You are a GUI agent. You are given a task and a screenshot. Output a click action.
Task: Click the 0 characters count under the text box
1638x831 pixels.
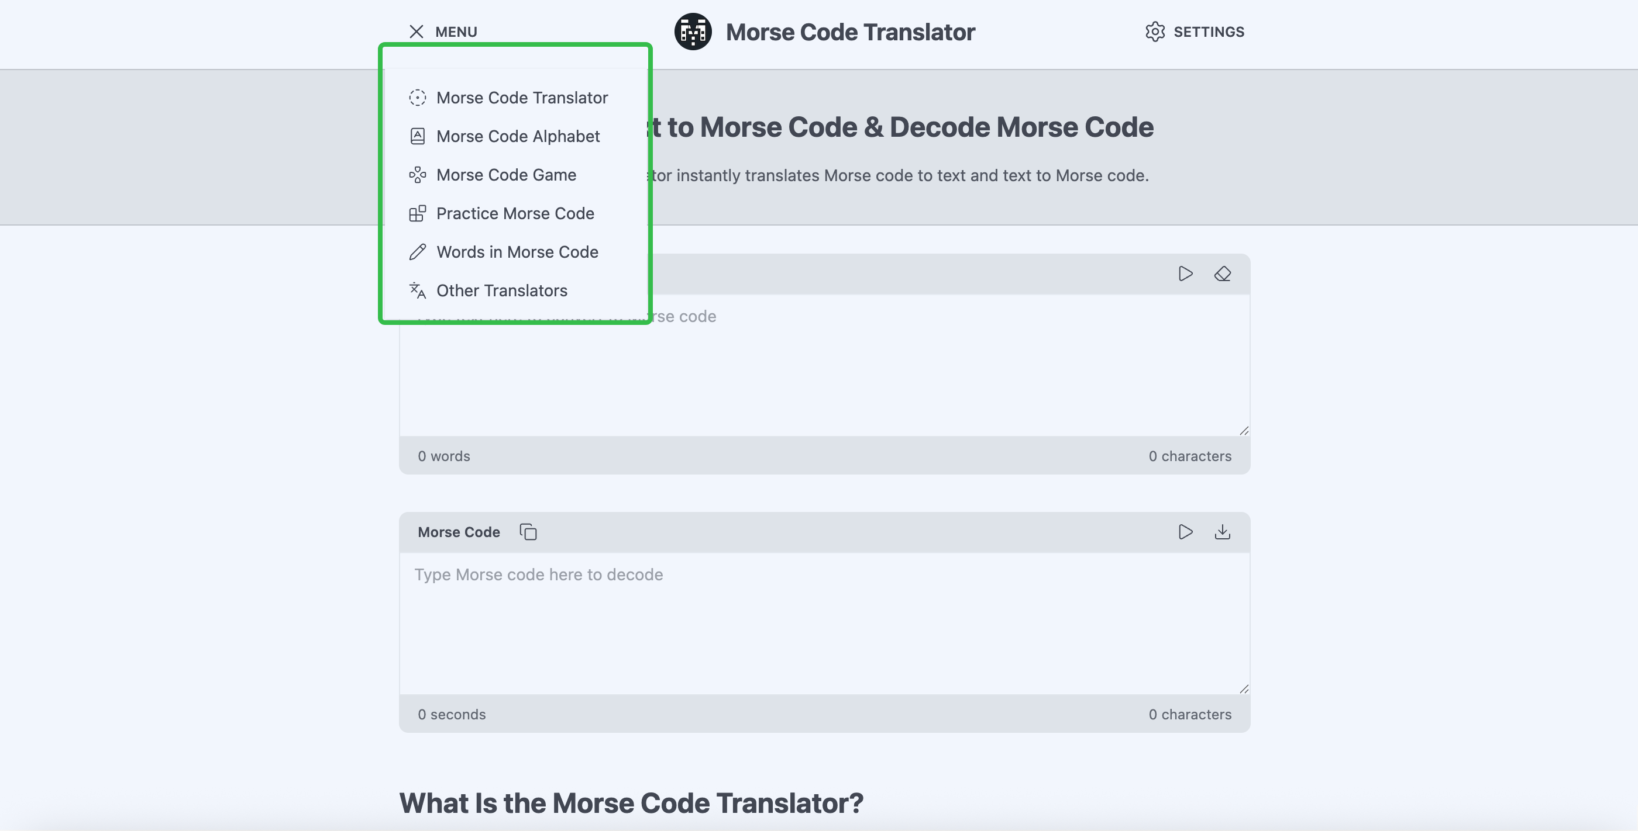coord(1190,456)
